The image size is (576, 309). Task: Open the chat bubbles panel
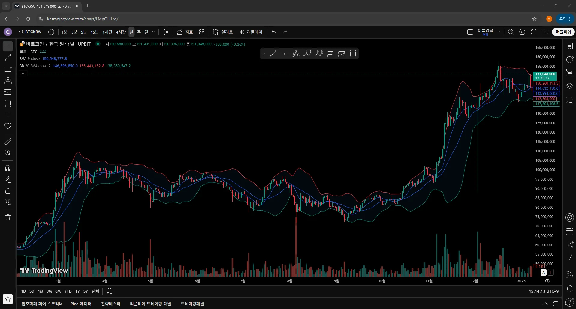569,100
